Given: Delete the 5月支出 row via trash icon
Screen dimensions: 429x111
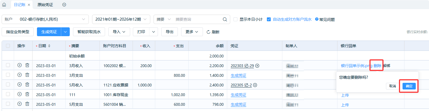Looking at the screenshot, I should pyautogui.click(x=27, y=104).
